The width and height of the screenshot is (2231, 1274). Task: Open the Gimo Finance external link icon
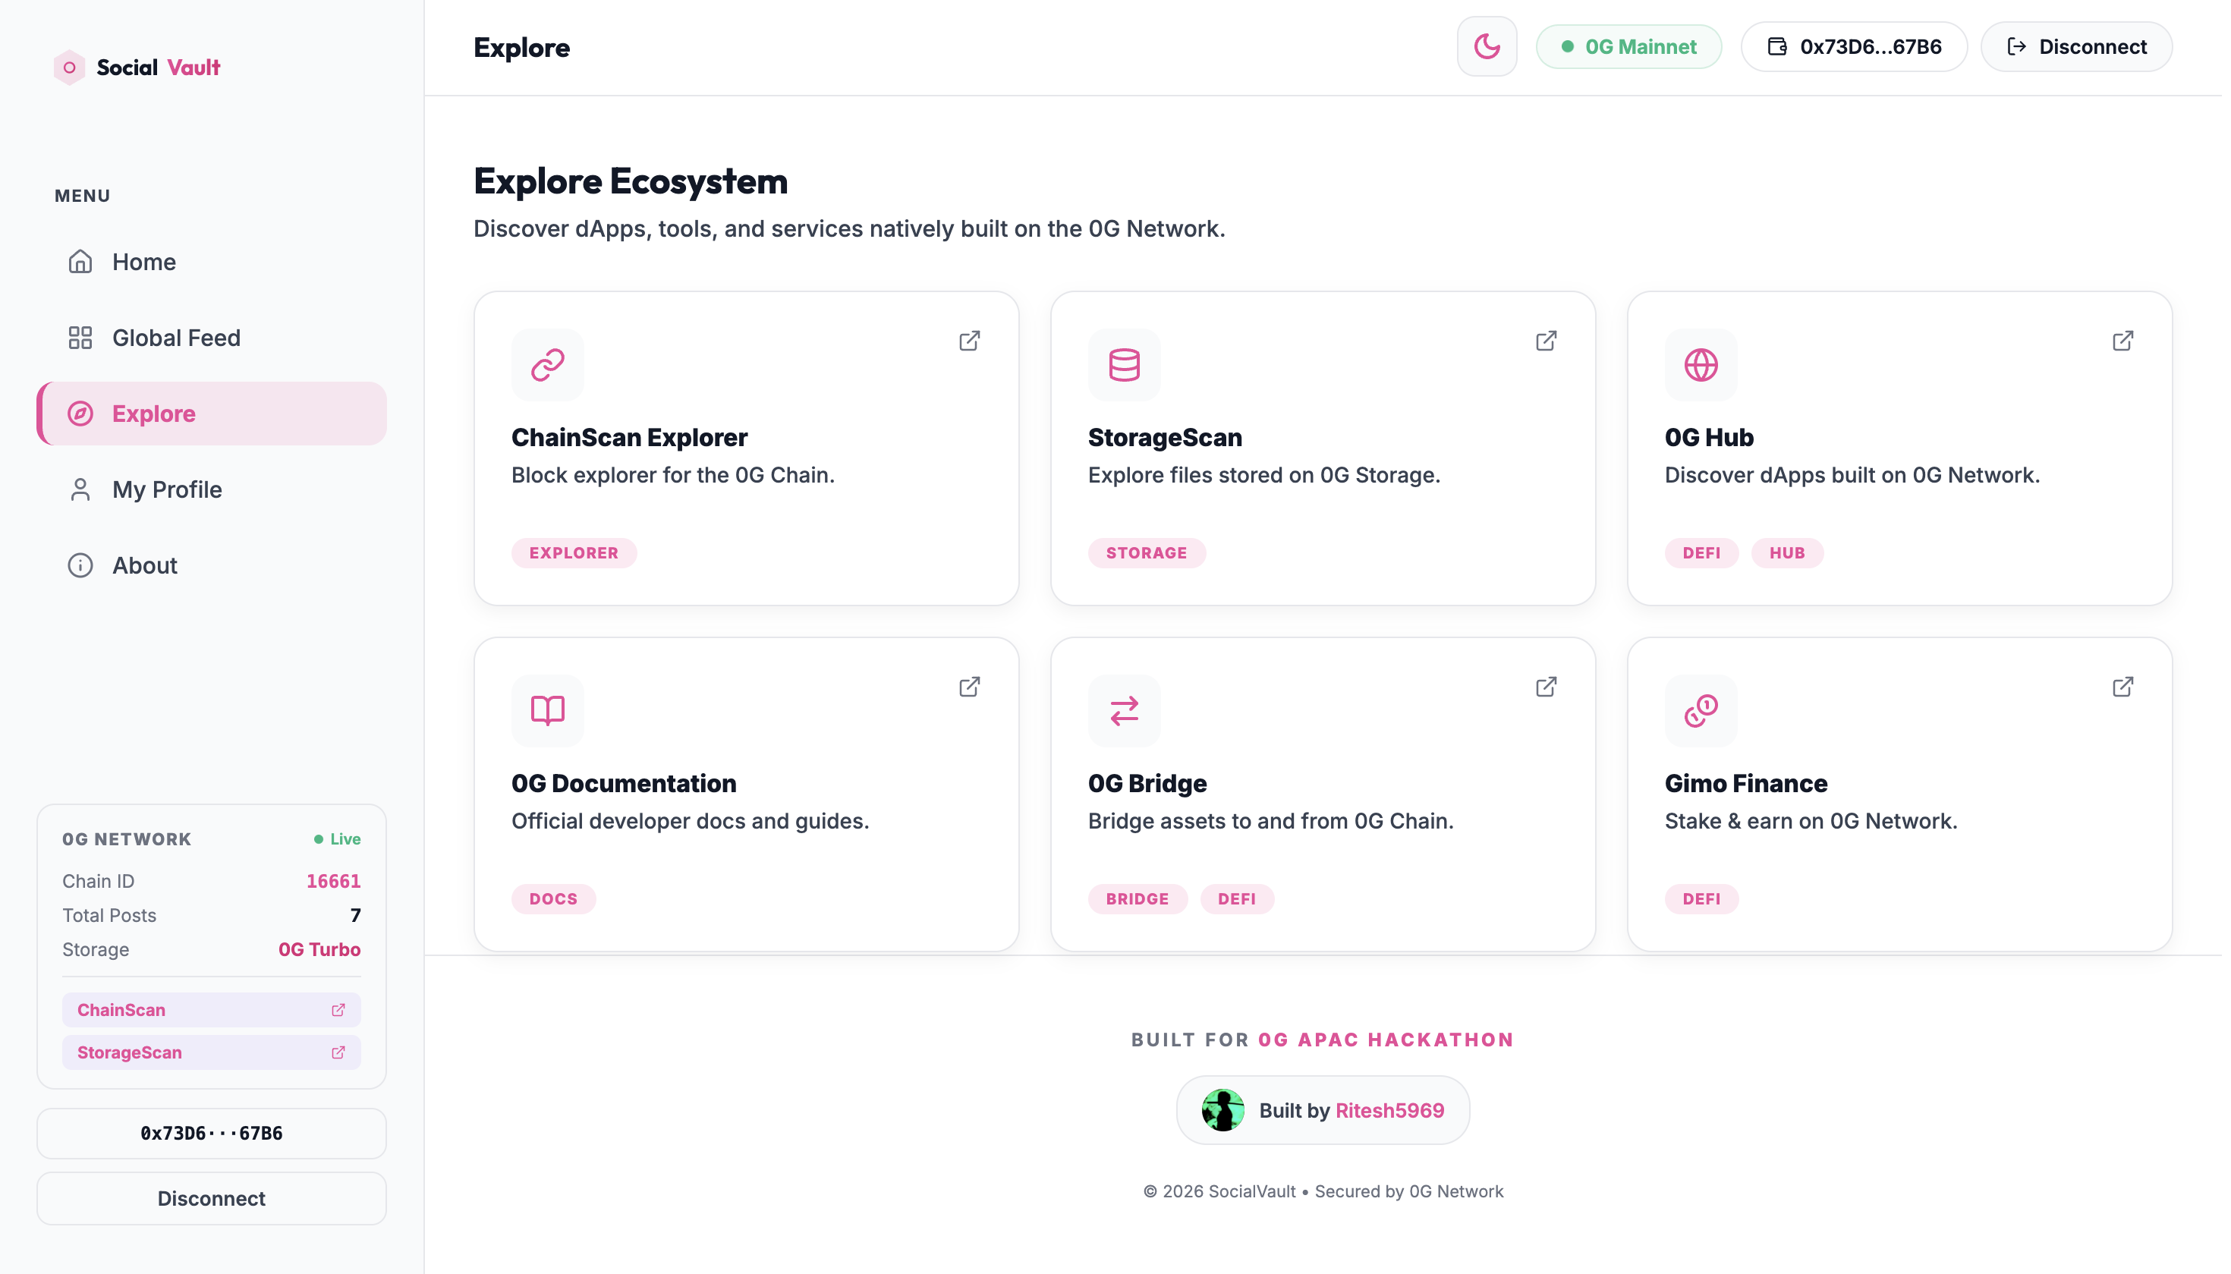2122,687
